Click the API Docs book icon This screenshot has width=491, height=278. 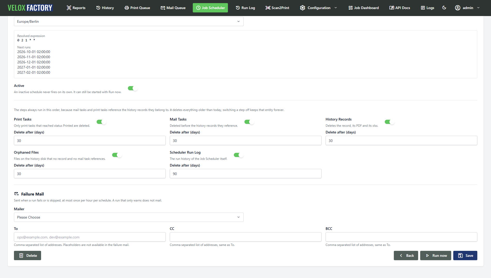392,8
